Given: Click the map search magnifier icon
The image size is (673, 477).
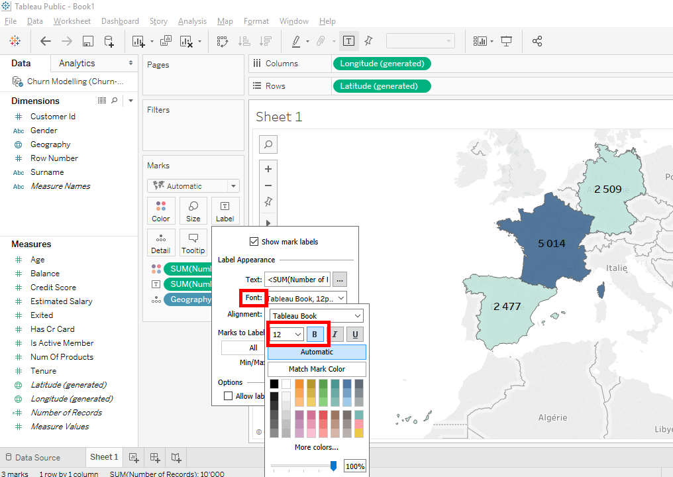Looking at the screenshot, I should coord(268,144).
